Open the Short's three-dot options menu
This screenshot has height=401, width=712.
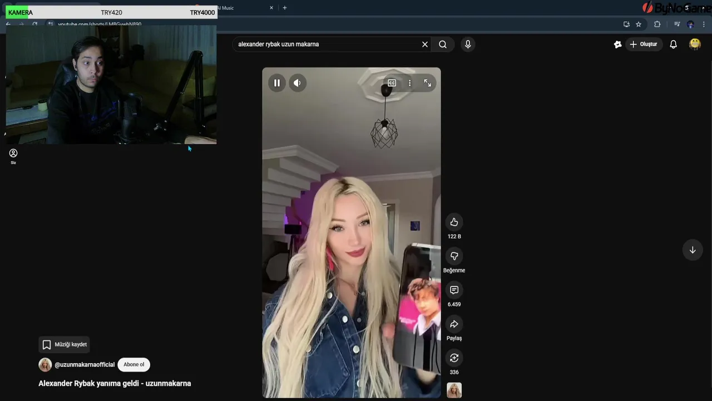click(x=409, y=83)
